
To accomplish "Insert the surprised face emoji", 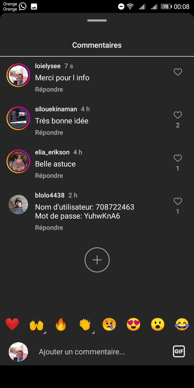I will pyautogui.click(x=158, y=324).
